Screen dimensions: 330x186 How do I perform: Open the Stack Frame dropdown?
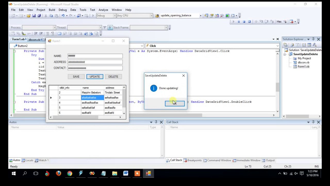pyautogui.click(x=166, y=27)
